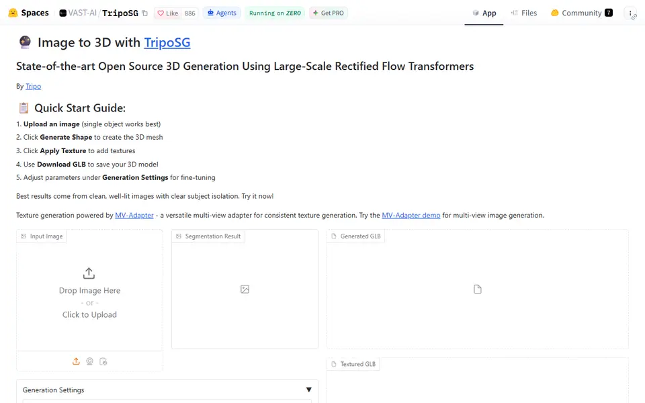Copy the TripoSG space name icon
645x403 pixels.
pos(145,13)
